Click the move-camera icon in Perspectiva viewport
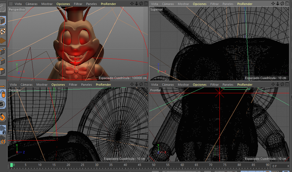This screenshot has height=172, width=292. click(132, 3)
